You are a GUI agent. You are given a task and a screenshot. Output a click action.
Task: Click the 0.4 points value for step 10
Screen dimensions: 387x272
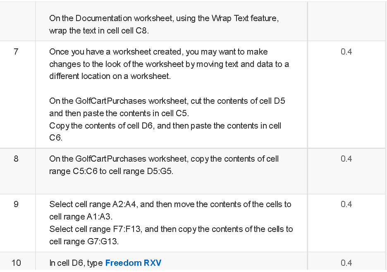coord(346,263)
